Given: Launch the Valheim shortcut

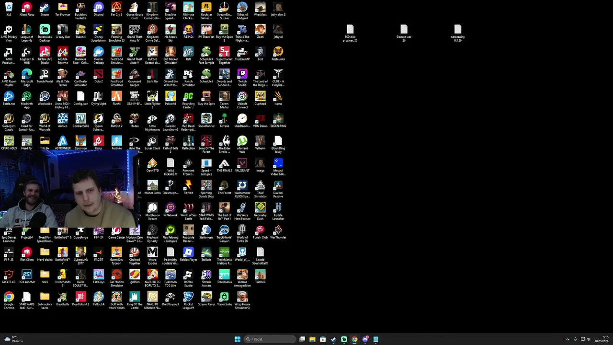Looking at the screenshot, I should 260,143.
